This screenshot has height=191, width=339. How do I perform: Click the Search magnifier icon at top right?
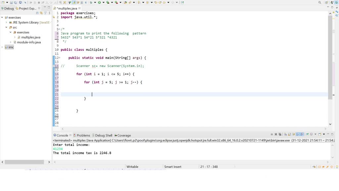pyautogui.click(x=320, y=3)
